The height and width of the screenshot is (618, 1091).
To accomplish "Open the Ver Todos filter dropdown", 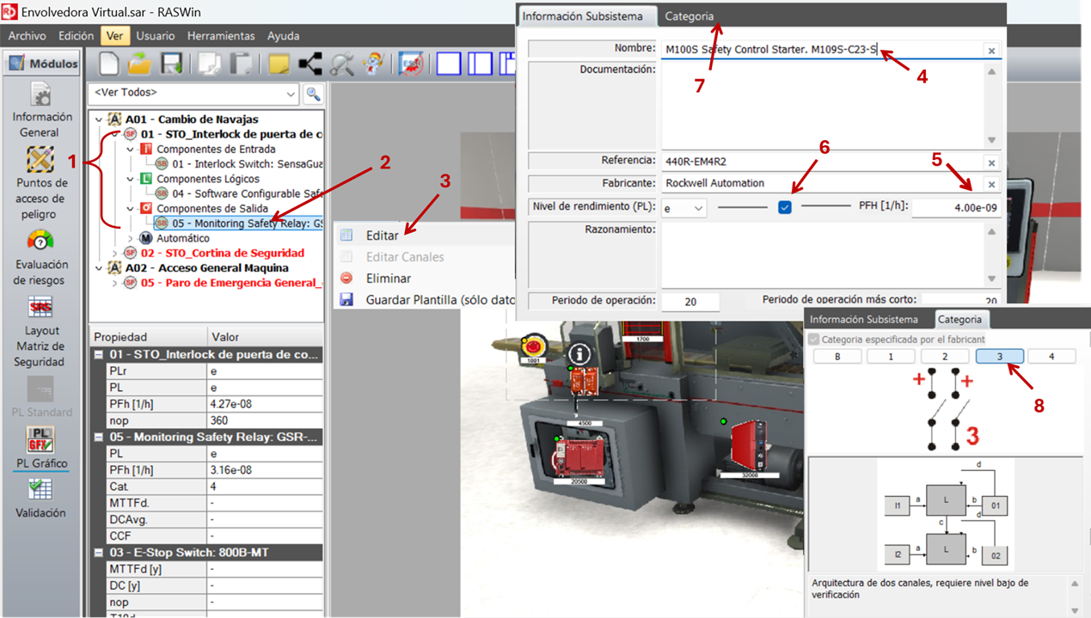I will click(291, 94).
